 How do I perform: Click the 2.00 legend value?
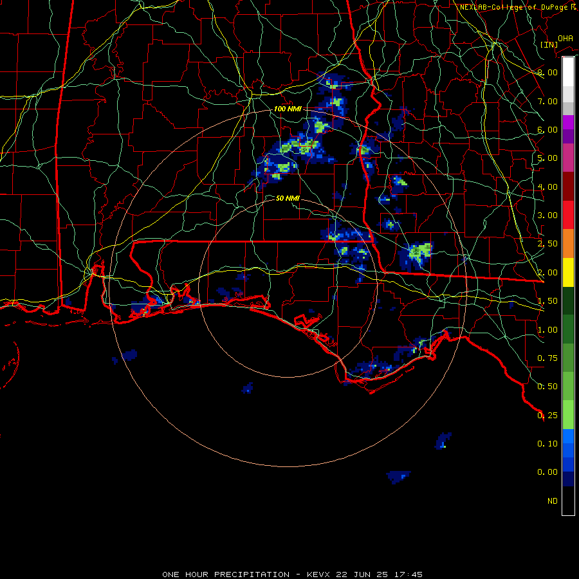547,273
